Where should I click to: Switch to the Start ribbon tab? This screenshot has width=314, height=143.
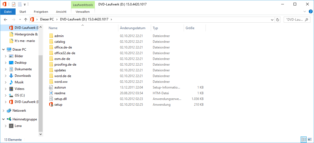click(23, 12)
